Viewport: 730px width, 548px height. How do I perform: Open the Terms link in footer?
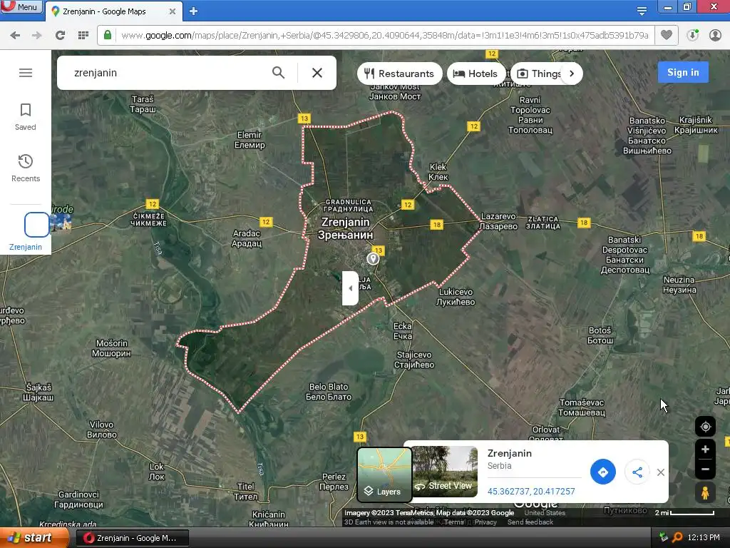pyautogui.click(x=453, y=522)
